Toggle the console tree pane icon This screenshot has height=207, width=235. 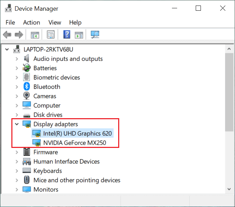[x=35, y=35]
